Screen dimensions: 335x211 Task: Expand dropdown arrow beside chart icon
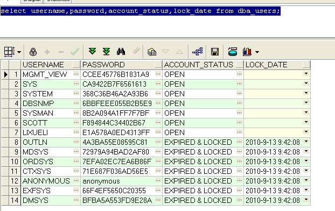tap(257, 52)
